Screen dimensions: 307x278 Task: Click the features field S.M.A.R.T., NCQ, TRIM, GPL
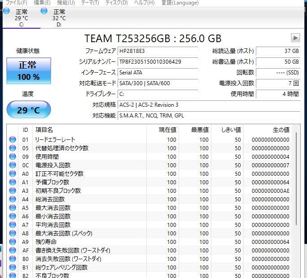[x=209, y=116]
